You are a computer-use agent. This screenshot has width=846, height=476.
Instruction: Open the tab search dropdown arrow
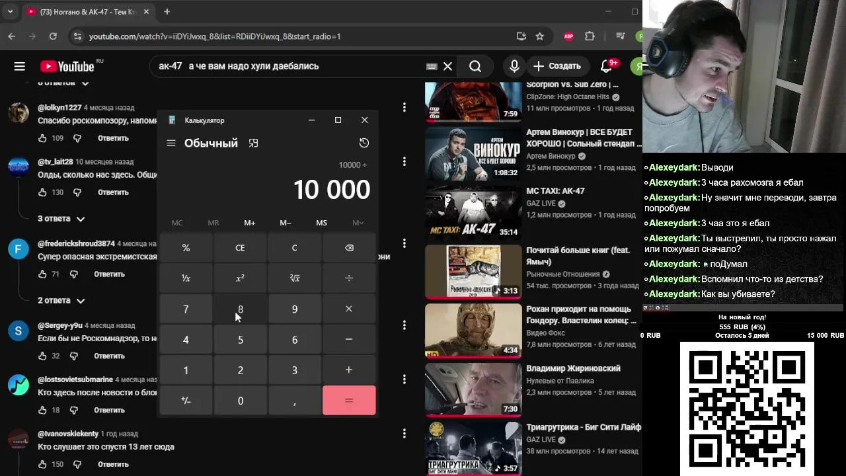point(10,12)
